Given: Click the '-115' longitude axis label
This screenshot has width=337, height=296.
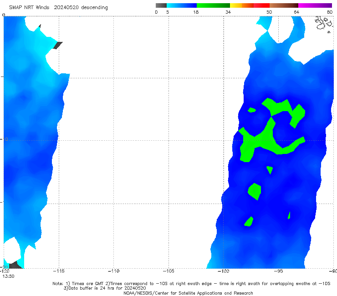Looking at the screenshot, I should point(59,271).
